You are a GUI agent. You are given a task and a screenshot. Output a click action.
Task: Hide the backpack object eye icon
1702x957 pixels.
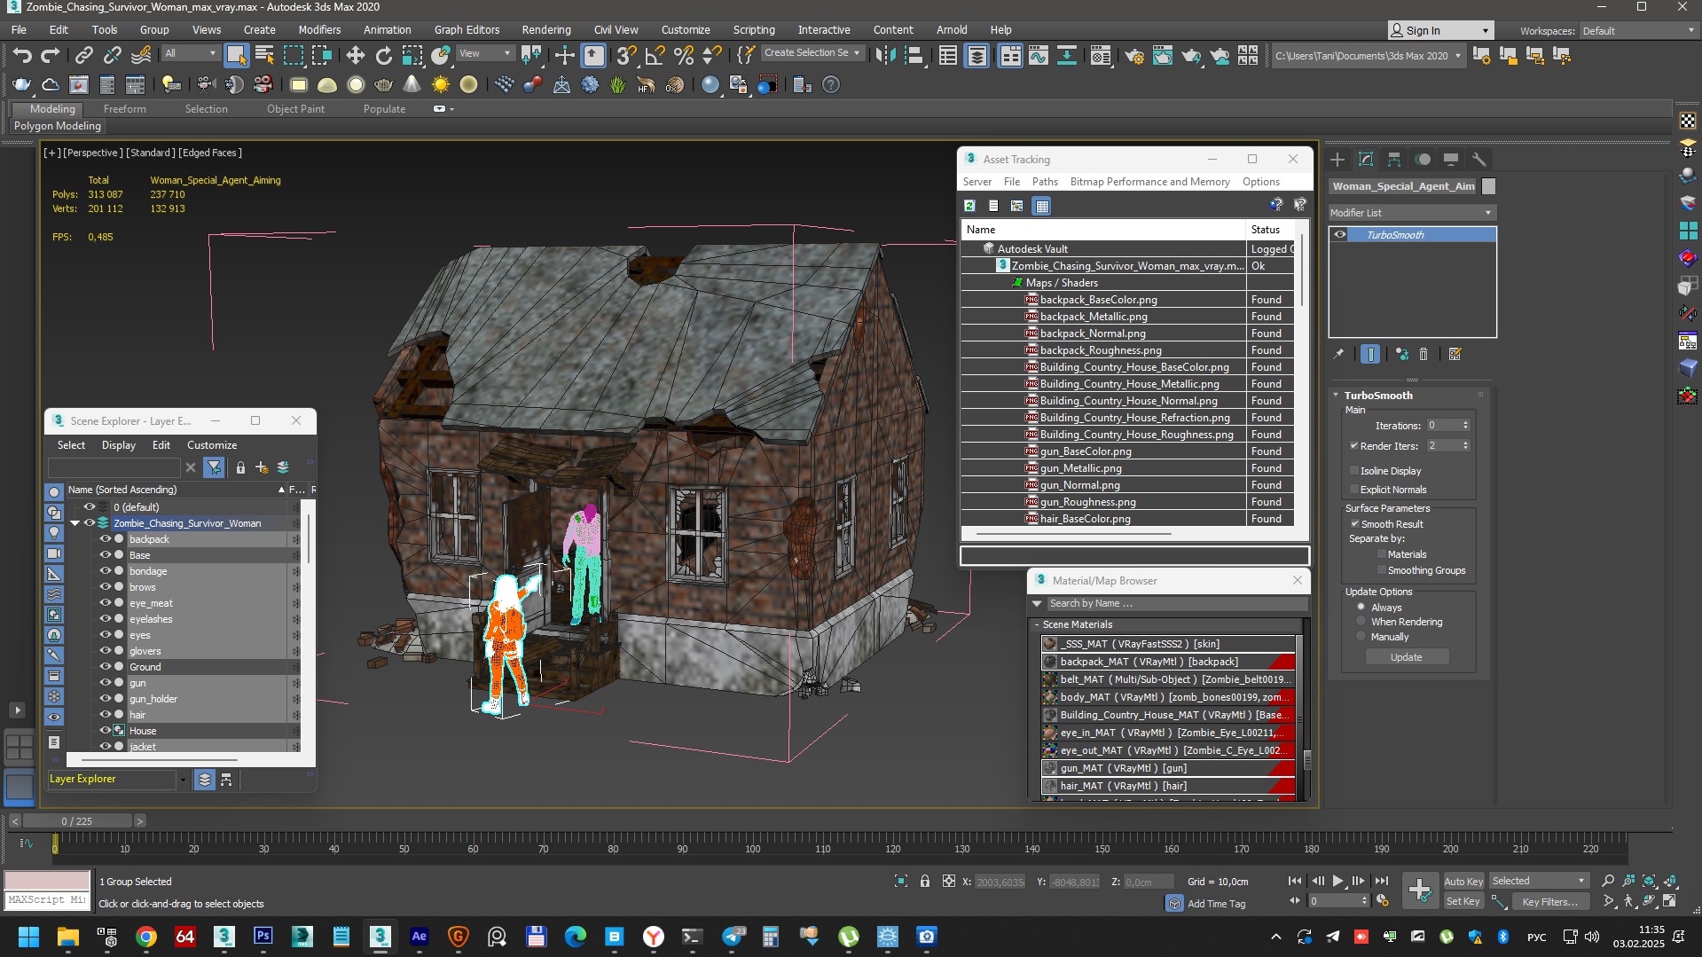pos(105,539)
